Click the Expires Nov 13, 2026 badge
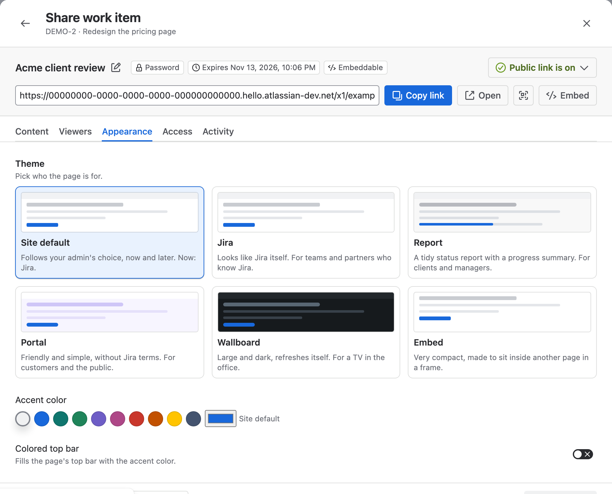The width and height of the screenshot is (612, 494). 254,68
